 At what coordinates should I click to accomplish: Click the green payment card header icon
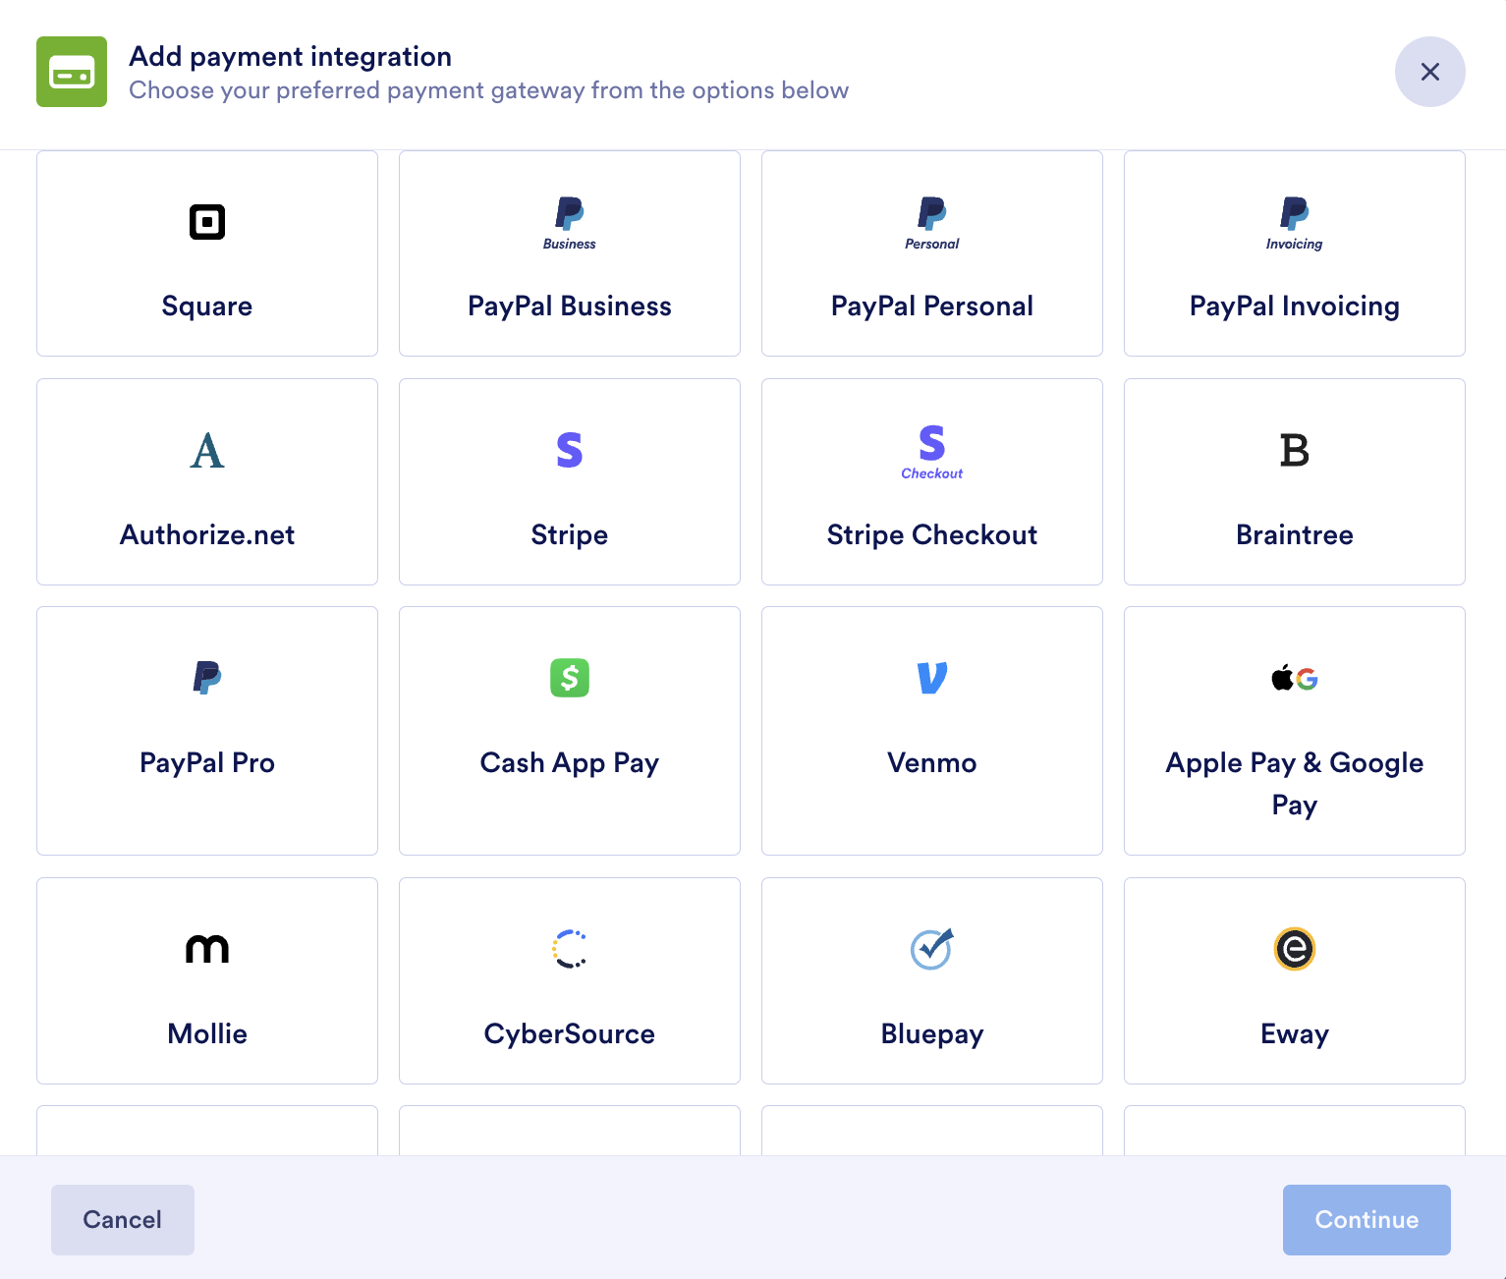pos(72,72)
